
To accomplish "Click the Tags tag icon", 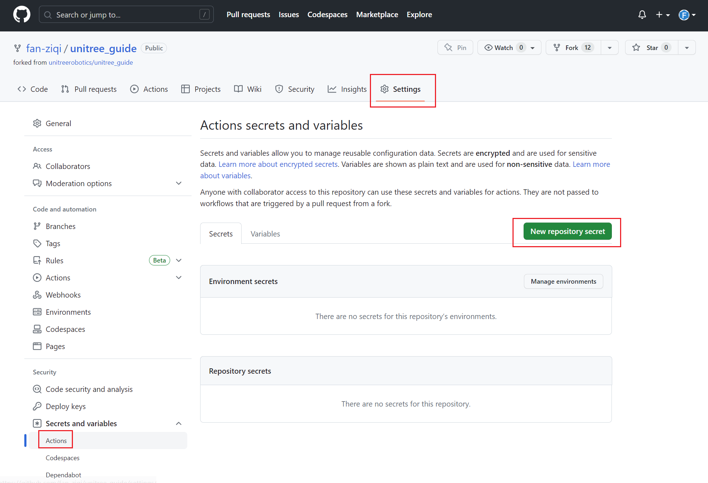I will point(37,243).
